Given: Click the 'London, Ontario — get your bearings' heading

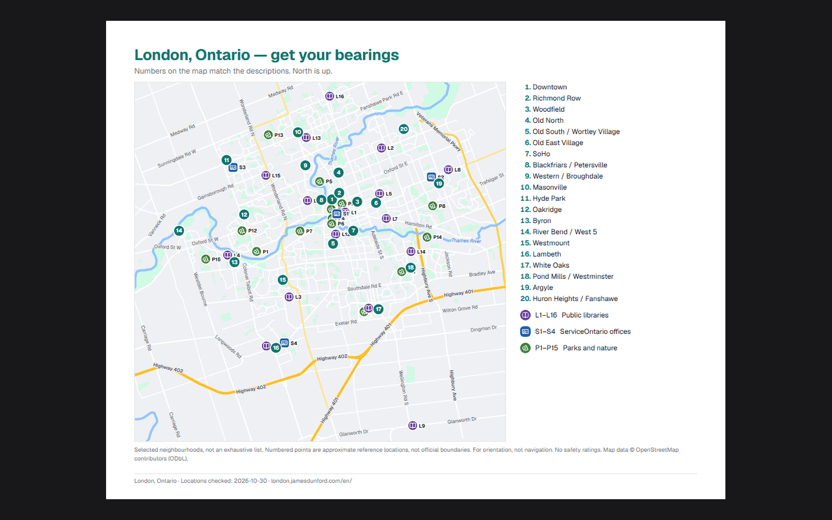Looking at the screenshot, I should (x=267, y=55).
